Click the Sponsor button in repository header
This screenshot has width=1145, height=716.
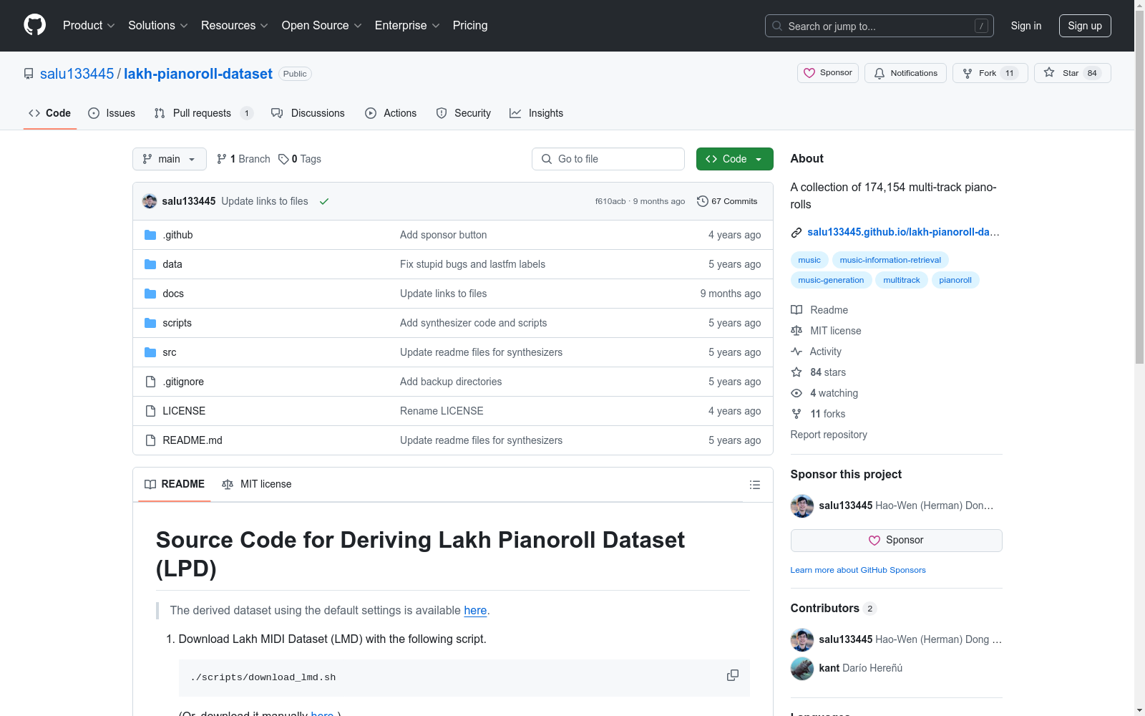point(828,73)
